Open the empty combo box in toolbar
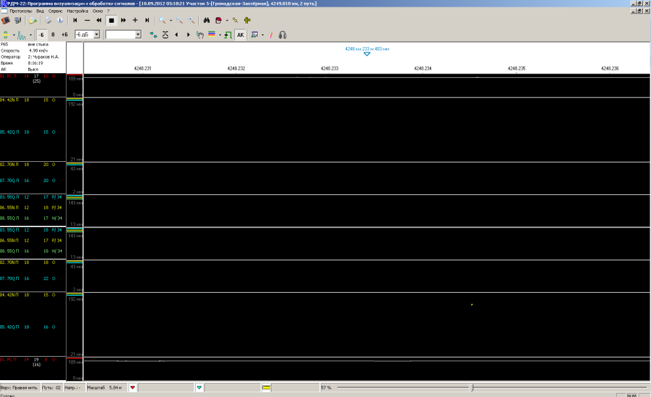This screenshot has height=397, width=651. 138,34
